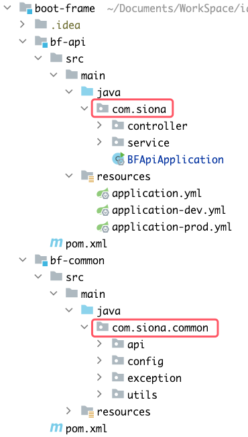Expand the exception package
This screenshot has width=248, height=437.
(99, 378)
